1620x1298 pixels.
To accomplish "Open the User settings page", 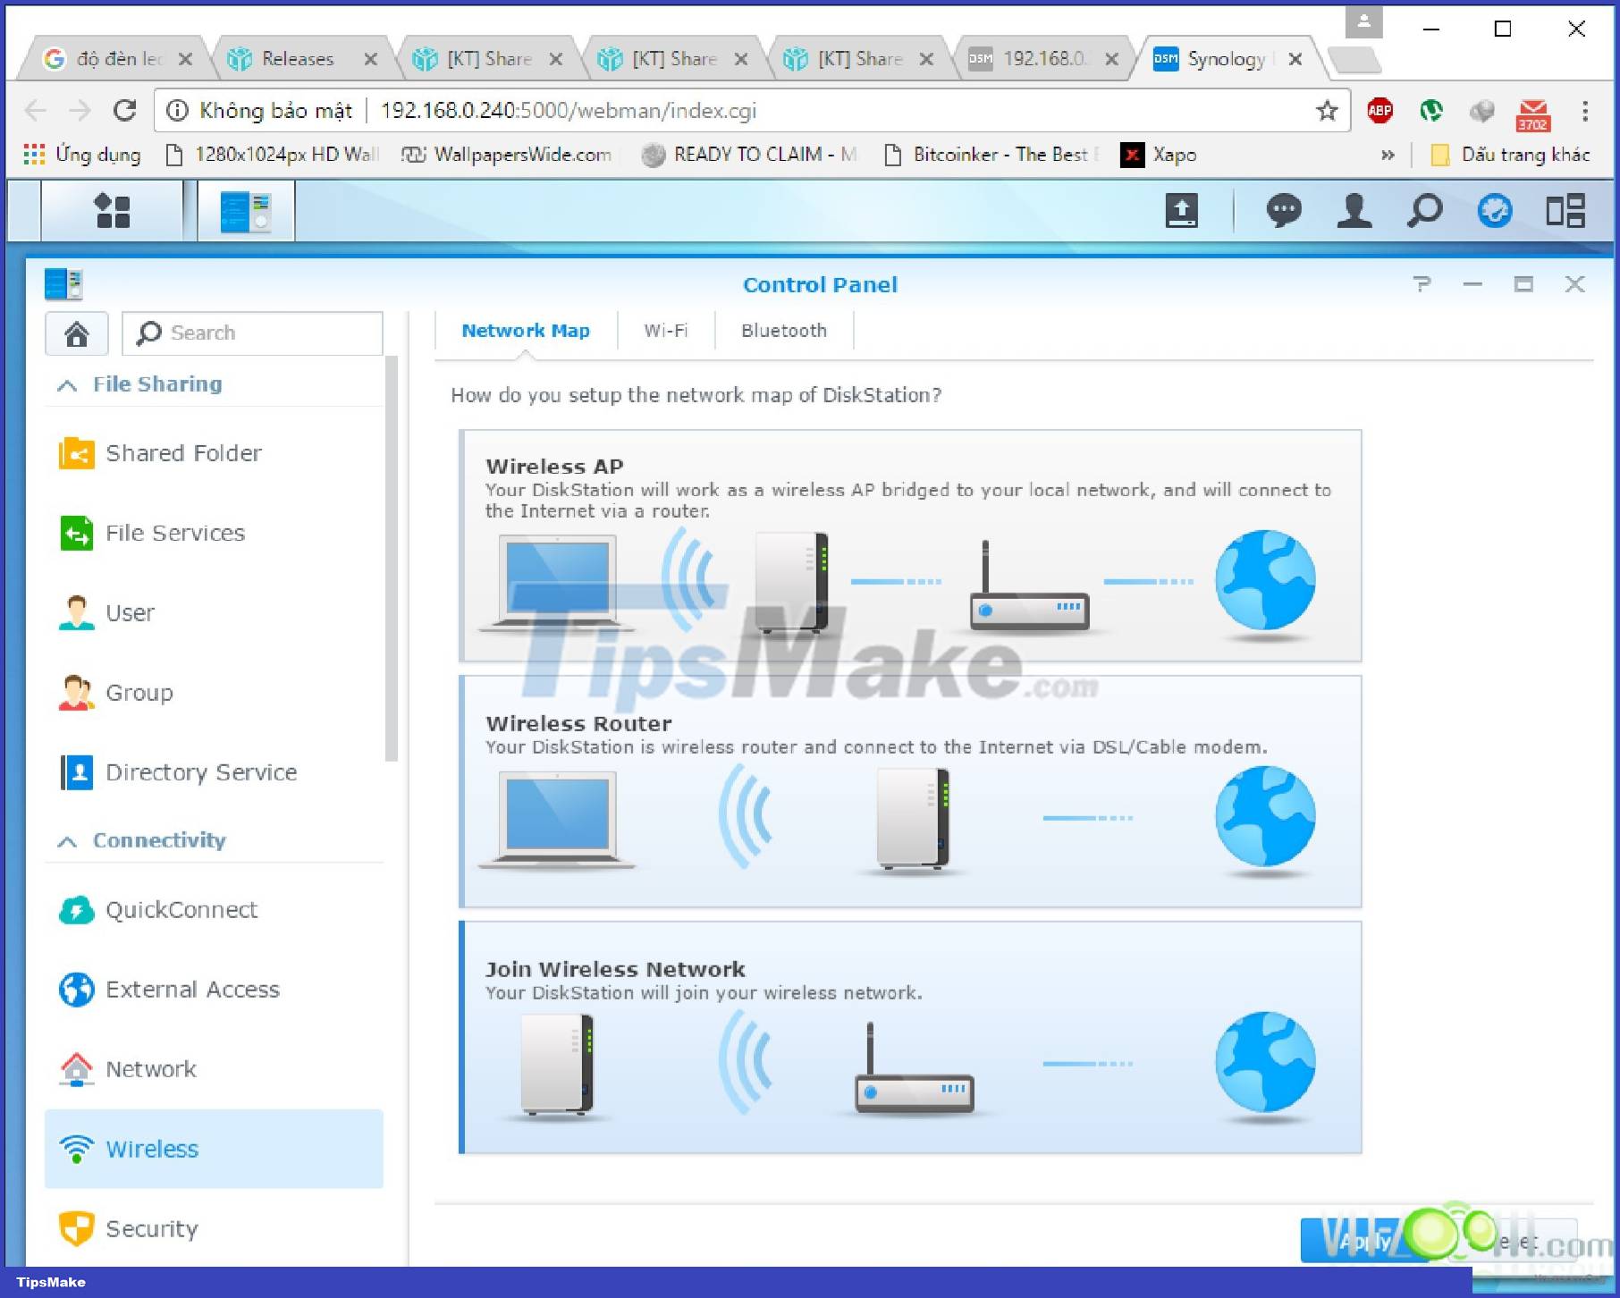I will (129, 613).
